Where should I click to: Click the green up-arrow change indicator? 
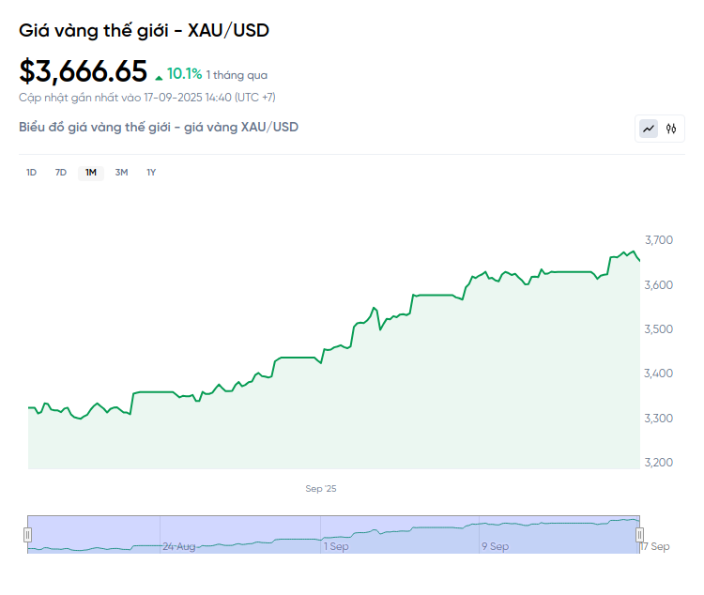coord(159,76)
